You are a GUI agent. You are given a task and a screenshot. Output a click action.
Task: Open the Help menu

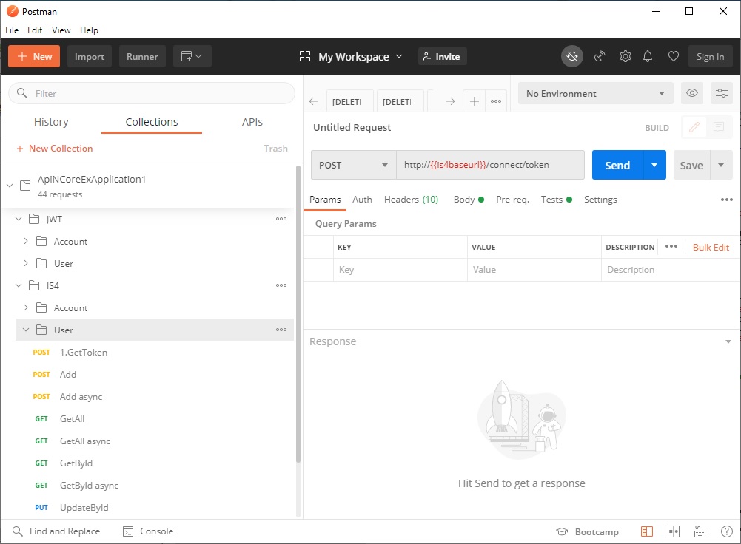89,30
